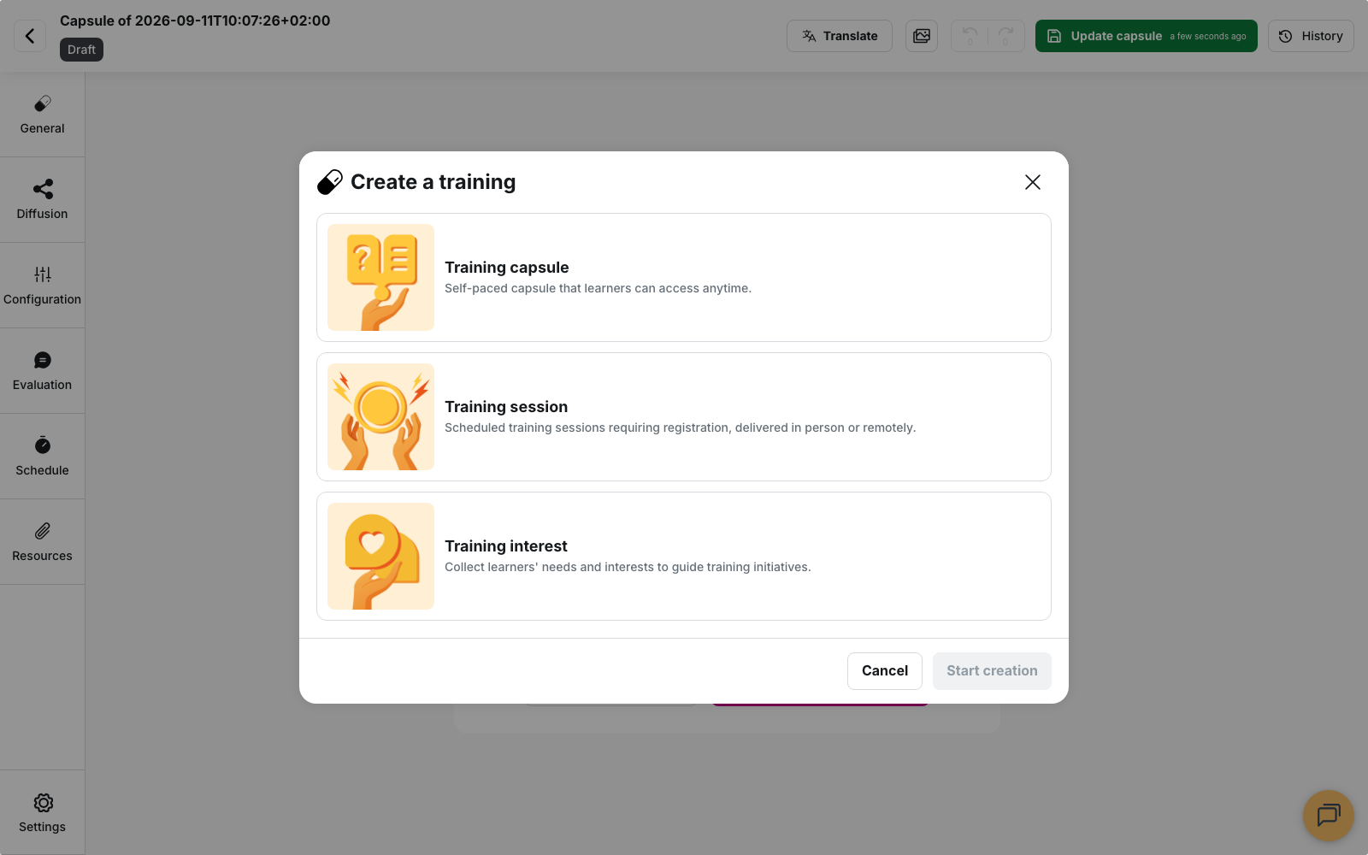Open the General sidebar section
Image resolution: width=1368 pixels, height=855 pixels.
(42, 115)
